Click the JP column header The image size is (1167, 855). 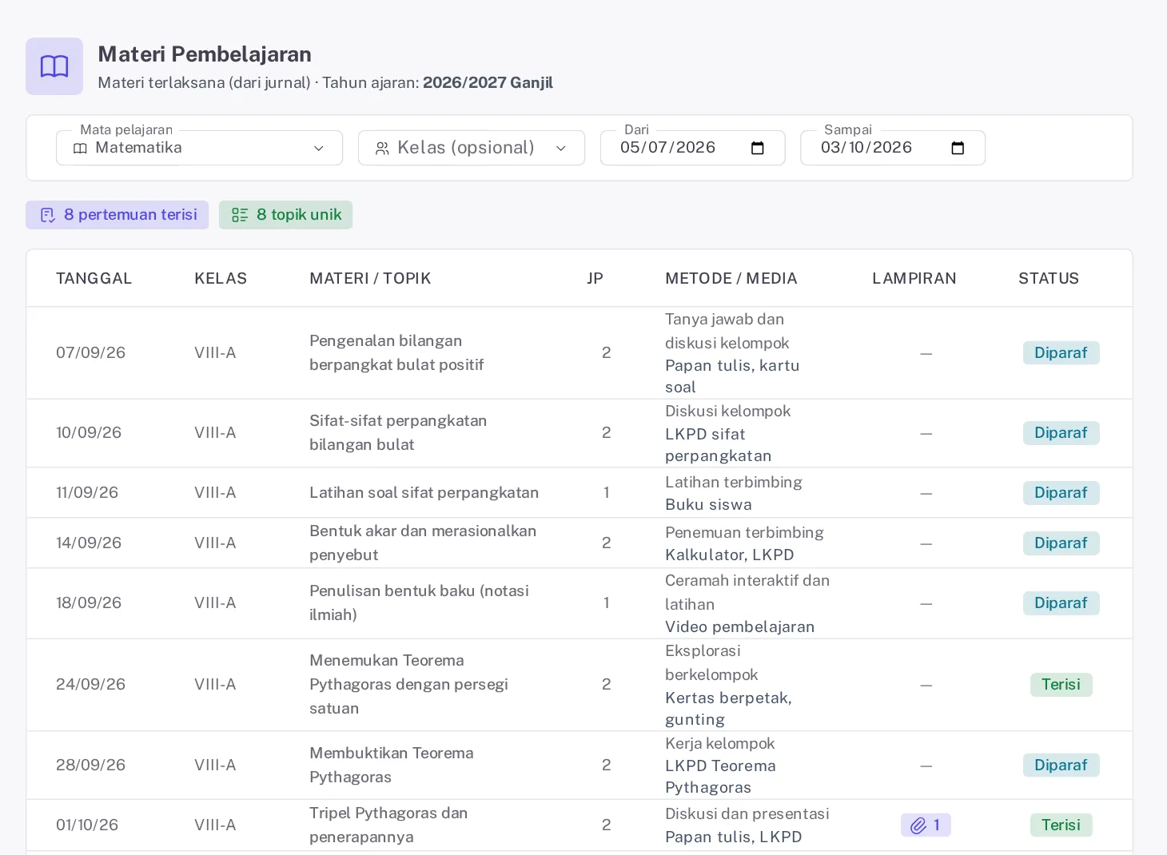tap(595, 278)
